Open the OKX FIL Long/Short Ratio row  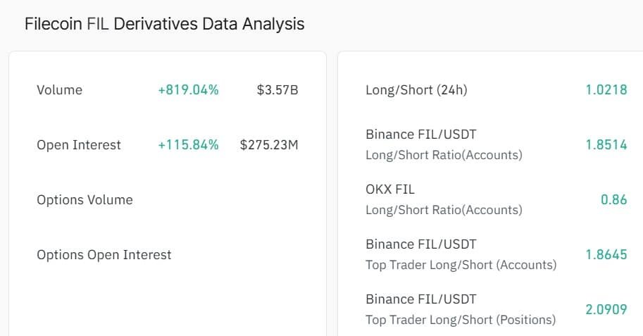497,200
